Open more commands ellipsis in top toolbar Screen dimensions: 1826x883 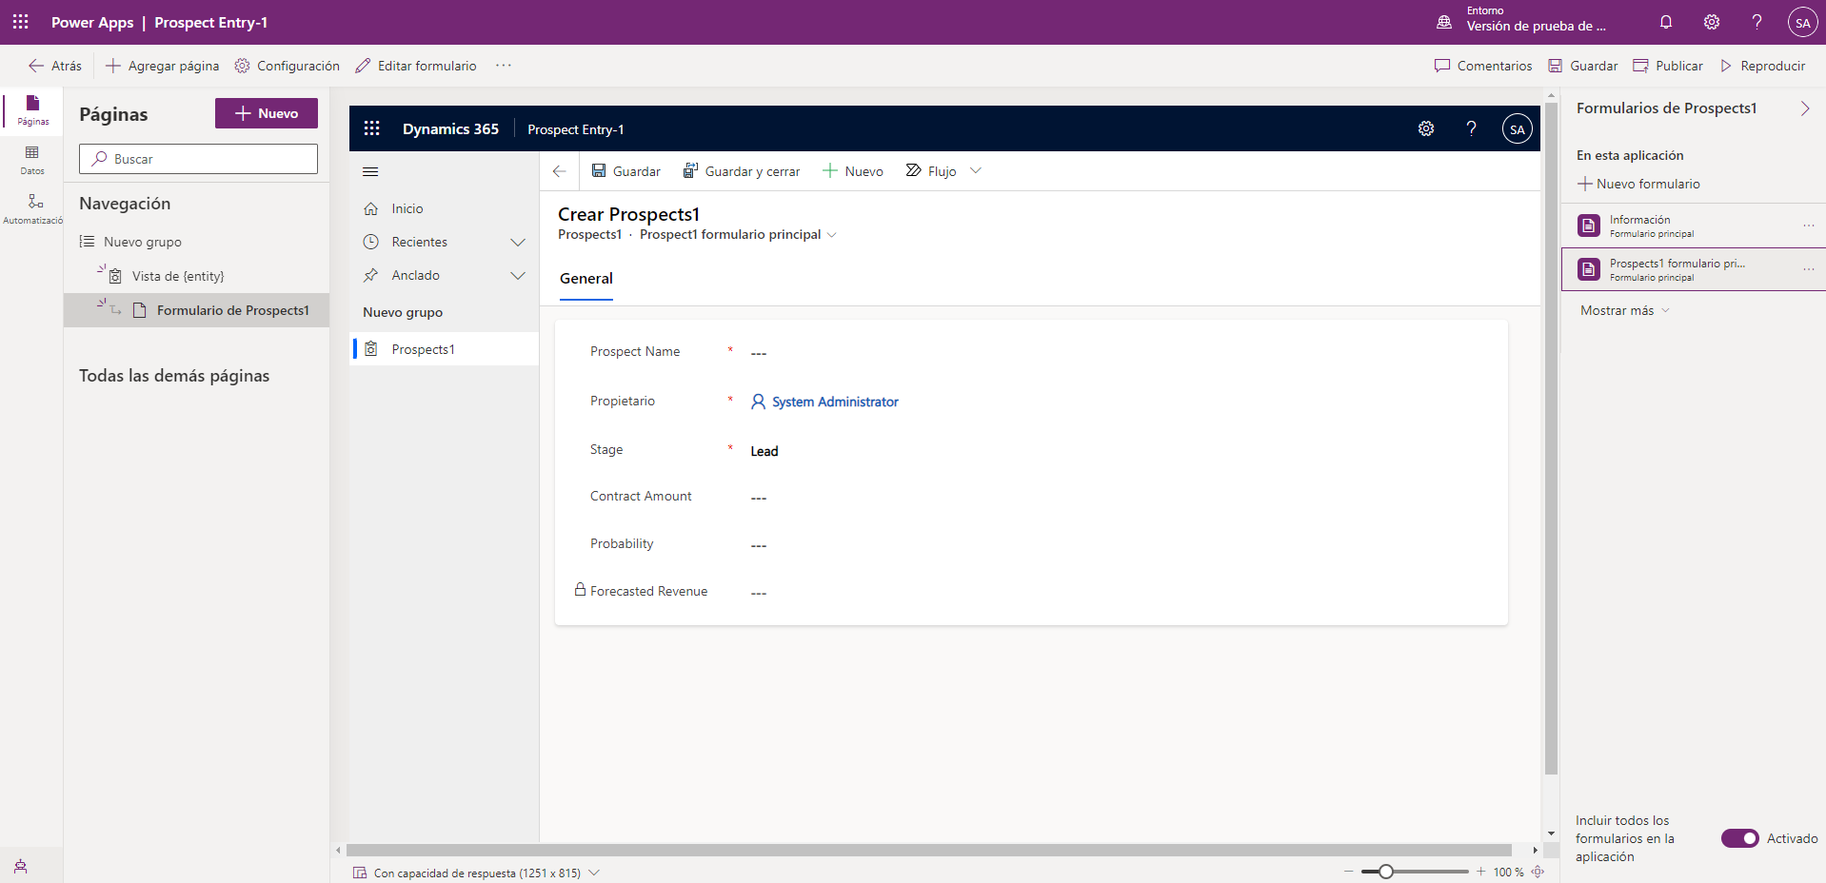(x=504, y=66)
